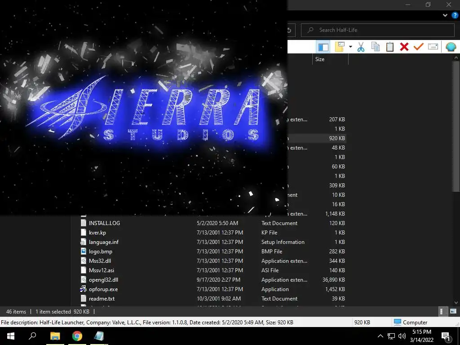
Task: Select the Mss32.dll file
Action: point(100,261)
